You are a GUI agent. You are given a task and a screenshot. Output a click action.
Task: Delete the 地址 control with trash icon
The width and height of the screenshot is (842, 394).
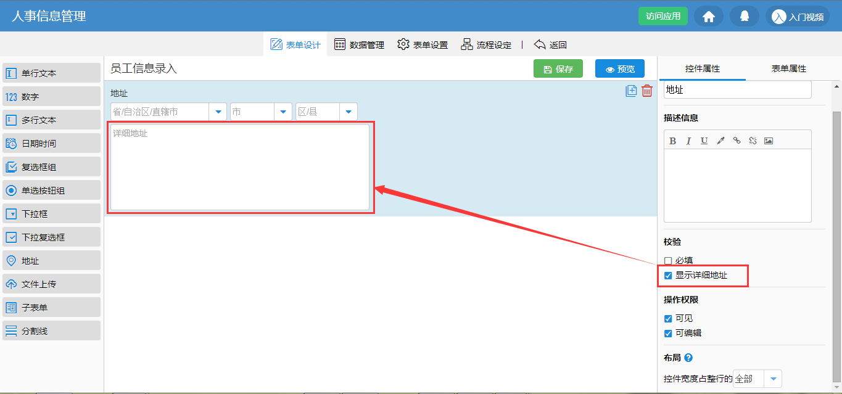(x=647, y=91)
